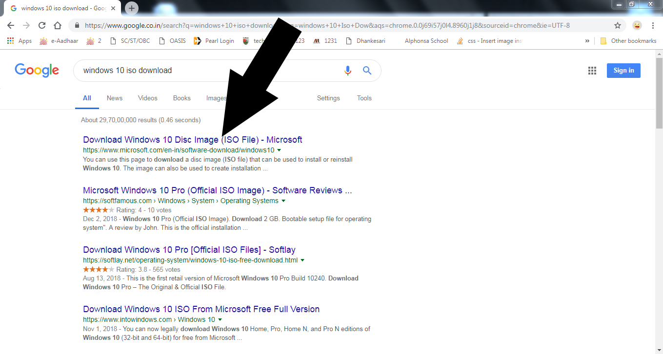
Task: Click the softlay.net green URL text
Action: (190, 260)
